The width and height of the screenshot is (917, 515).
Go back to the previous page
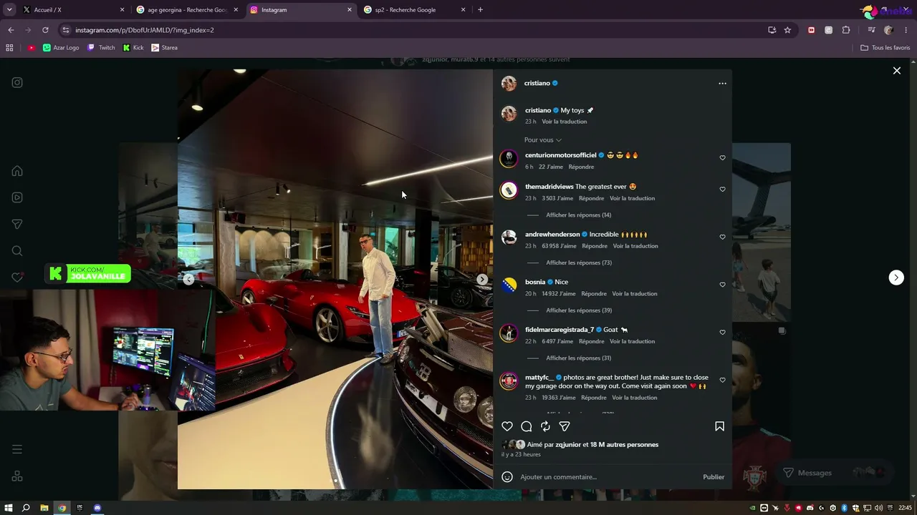click(x=11, y=30)
